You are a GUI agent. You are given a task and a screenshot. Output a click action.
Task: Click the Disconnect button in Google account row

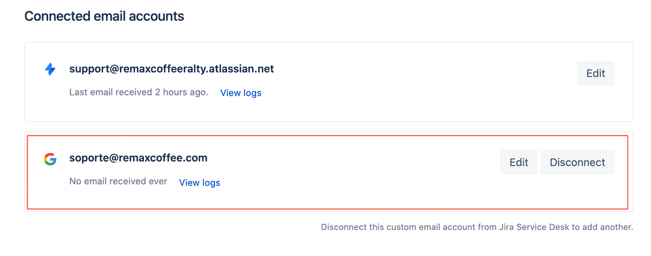(x=577, y=162)
